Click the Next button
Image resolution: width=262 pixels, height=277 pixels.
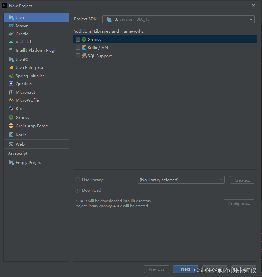186,269
